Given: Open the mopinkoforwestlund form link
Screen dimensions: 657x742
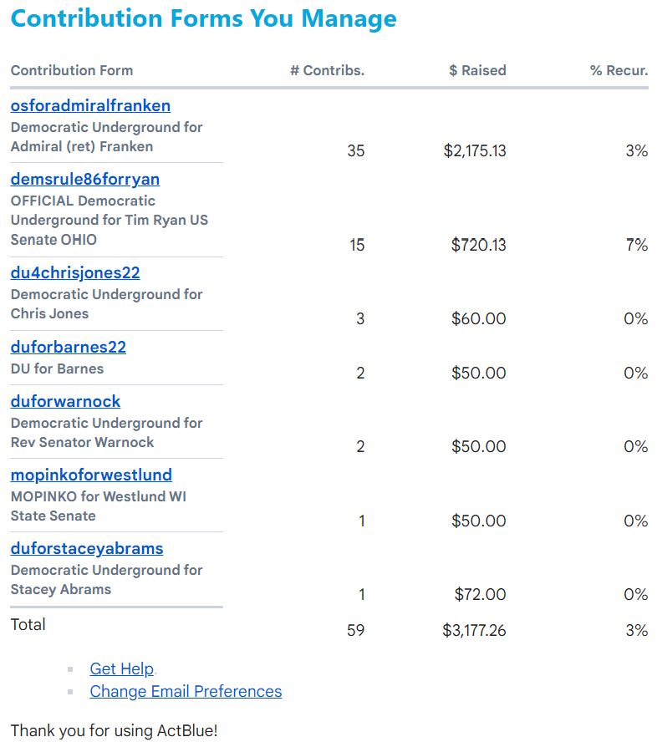Looking at the screenshot, I should click(x=91, y=475).
